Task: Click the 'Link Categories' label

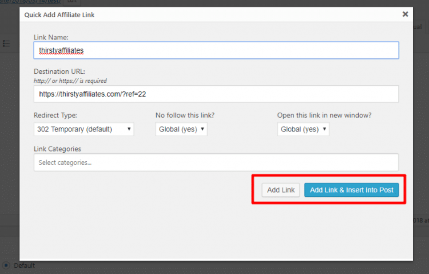Action: pos(57,149)
